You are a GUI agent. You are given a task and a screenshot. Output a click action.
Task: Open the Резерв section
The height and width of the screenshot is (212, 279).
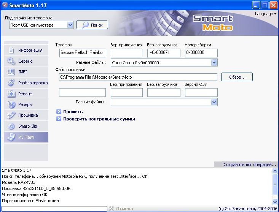[x=26, y=104]
